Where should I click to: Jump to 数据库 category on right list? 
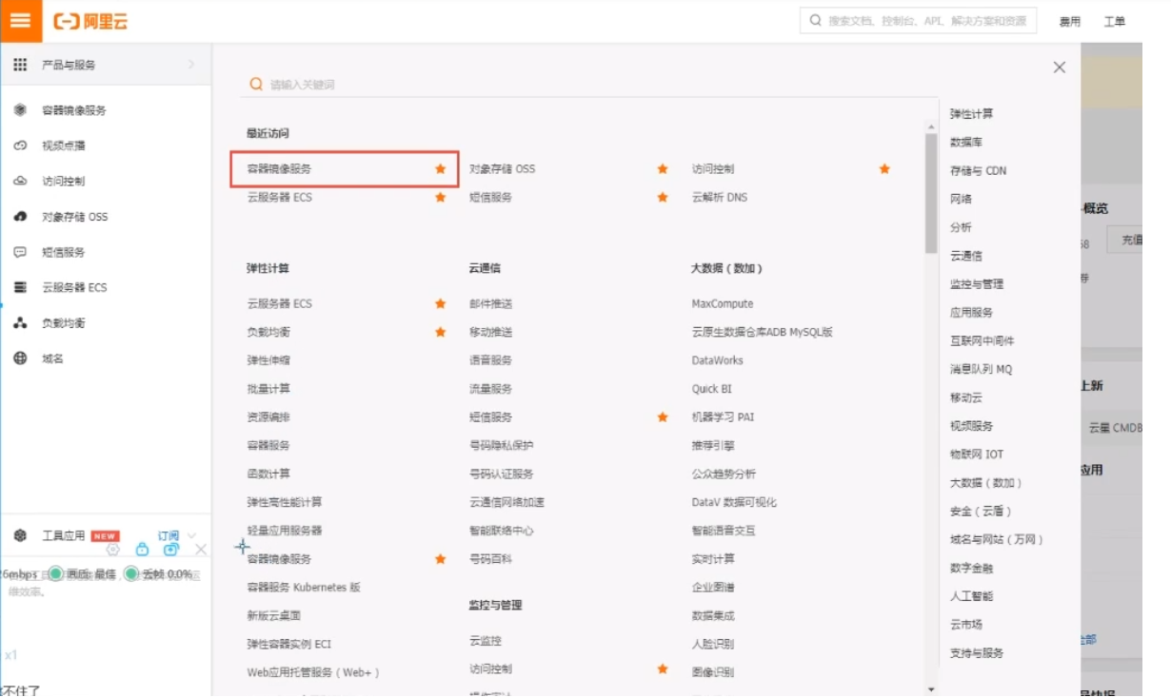point(966,143)
